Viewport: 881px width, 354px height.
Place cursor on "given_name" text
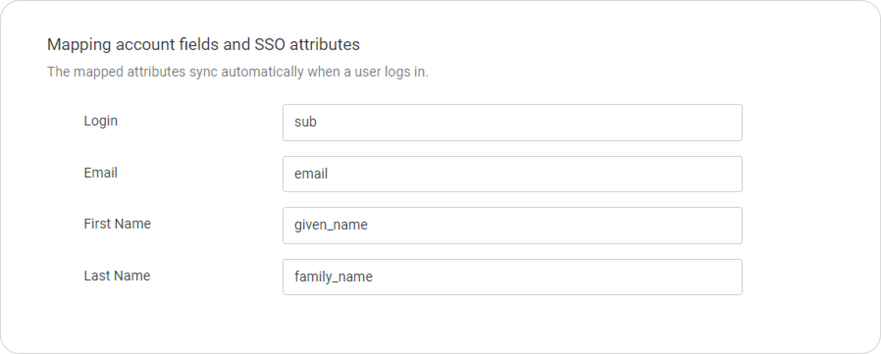point(331,225)
